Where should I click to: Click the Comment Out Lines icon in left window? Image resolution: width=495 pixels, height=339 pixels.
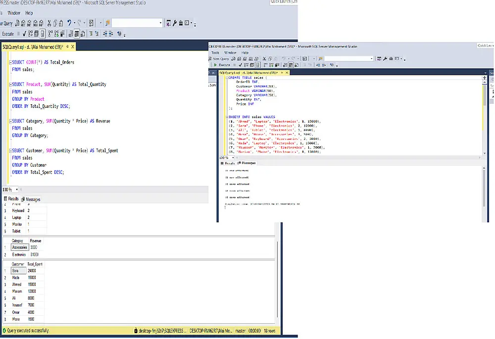point(91,34)
